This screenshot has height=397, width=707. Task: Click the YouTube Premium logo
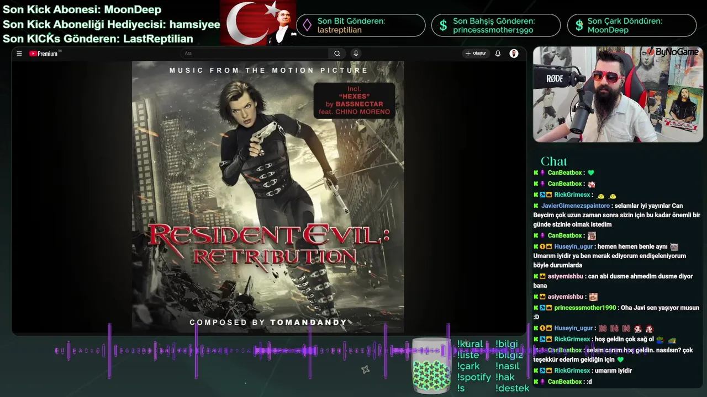(x=44, y=53)
